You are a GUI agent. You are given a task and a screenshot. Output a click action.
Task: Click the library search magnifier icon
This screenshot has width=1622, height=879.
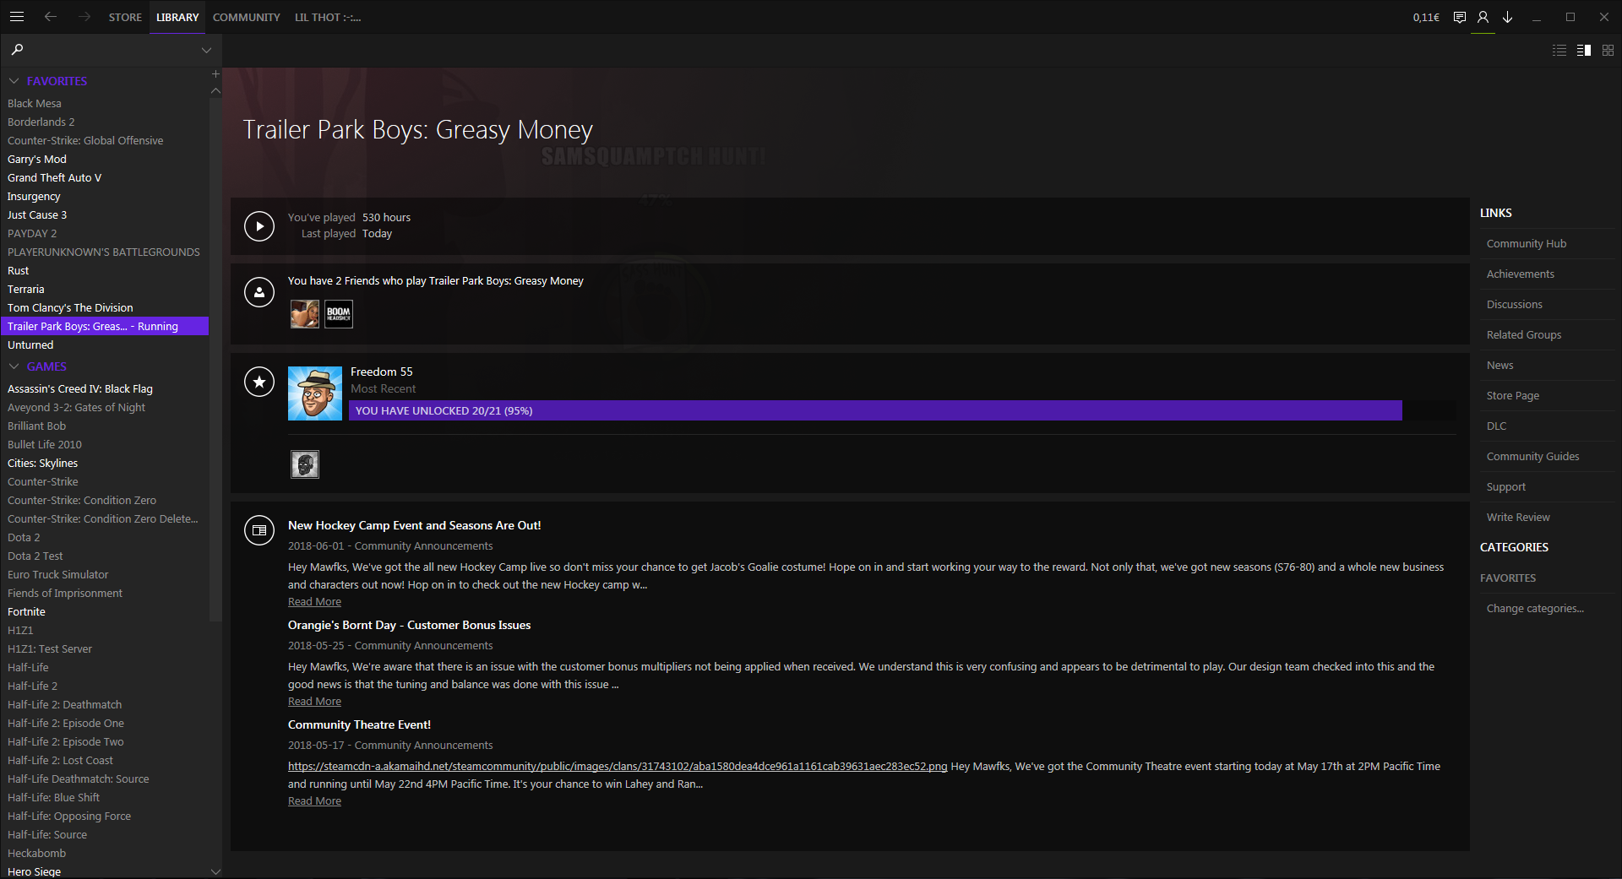17,50
